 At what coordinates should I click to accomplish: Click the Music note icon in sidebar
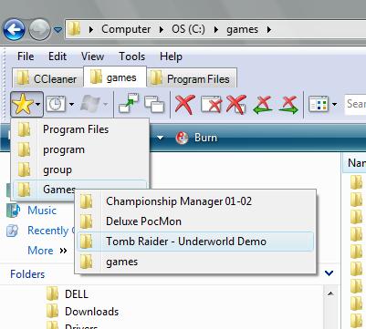(14, 211)
